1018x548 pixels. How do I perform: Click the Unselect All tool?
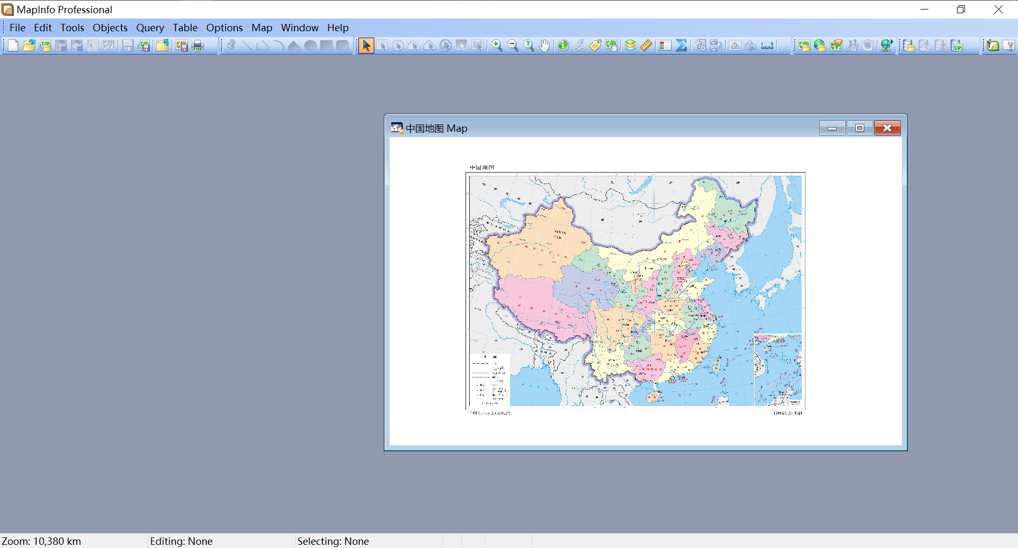pyautogui.click(x=446, y=46)
